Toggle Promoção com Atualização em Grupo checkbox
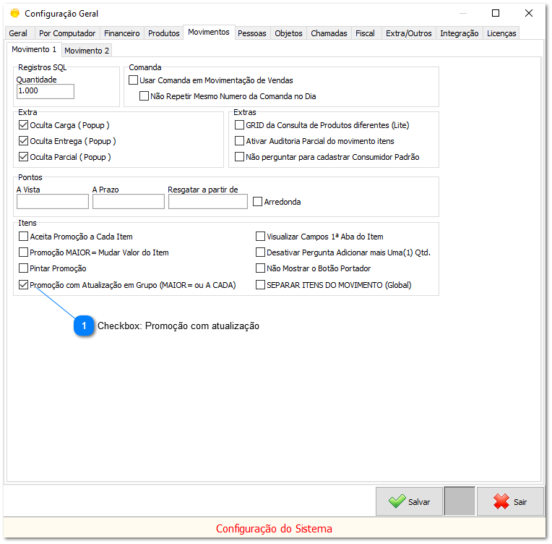The image size is (552, 544). tap(23, 284)
